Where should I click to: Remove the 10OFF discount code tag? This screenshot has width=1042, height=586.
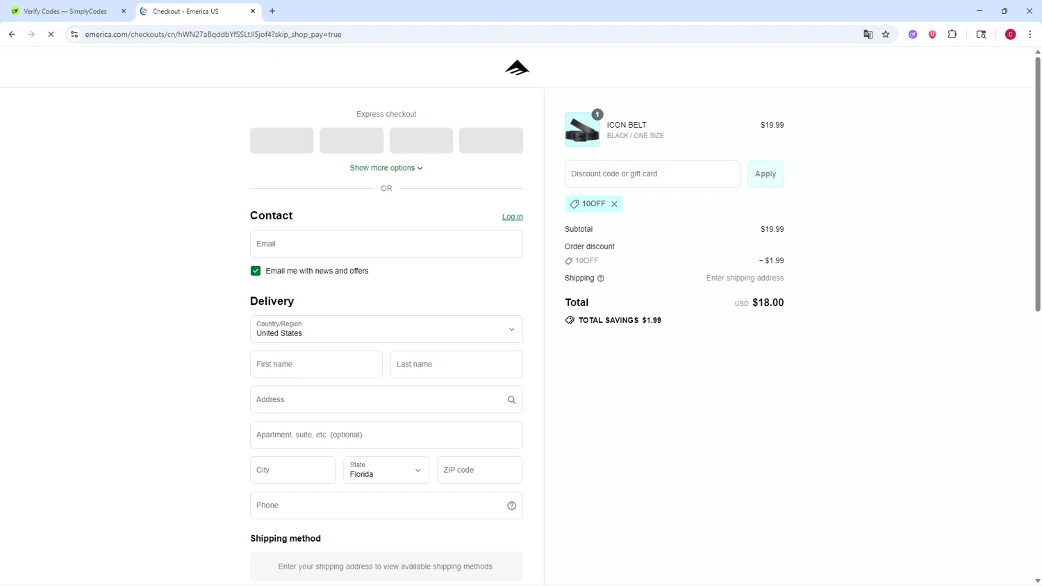click(x=614, y=204)
